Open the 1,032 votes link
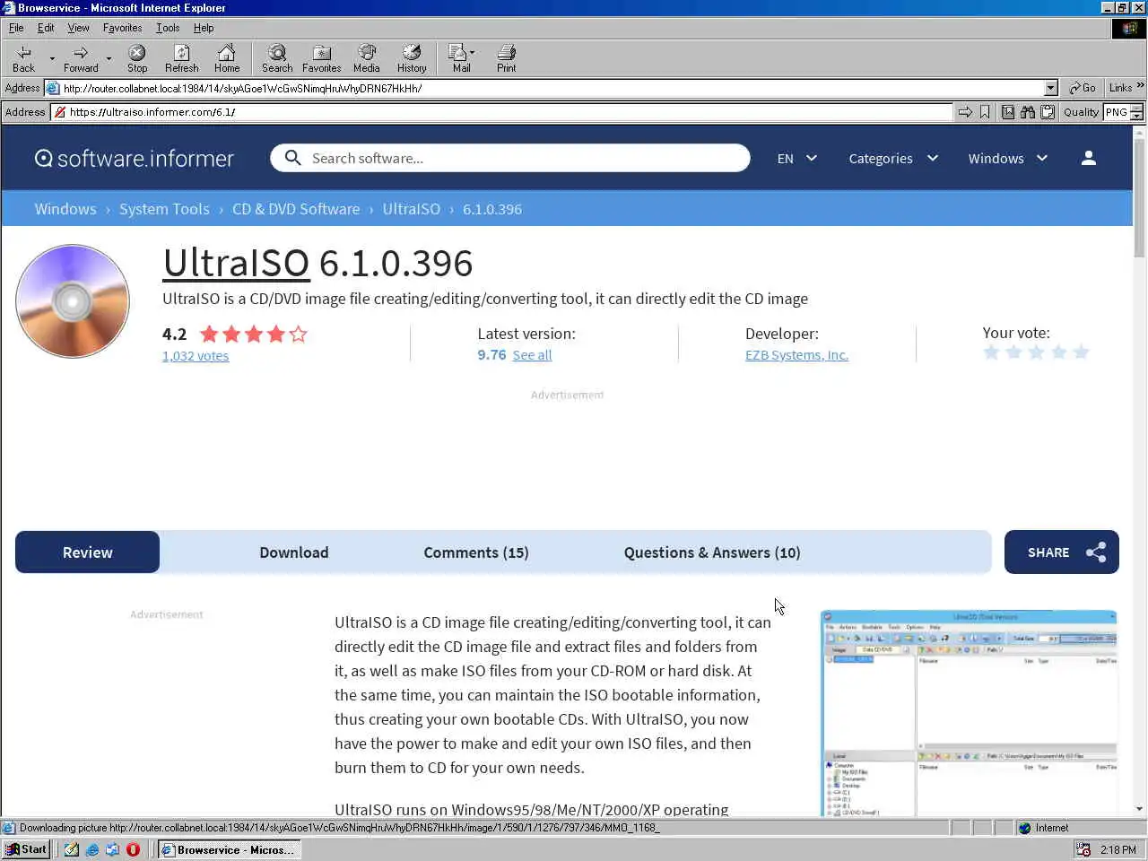This screenshot has height=861, width=1148. 196,356
